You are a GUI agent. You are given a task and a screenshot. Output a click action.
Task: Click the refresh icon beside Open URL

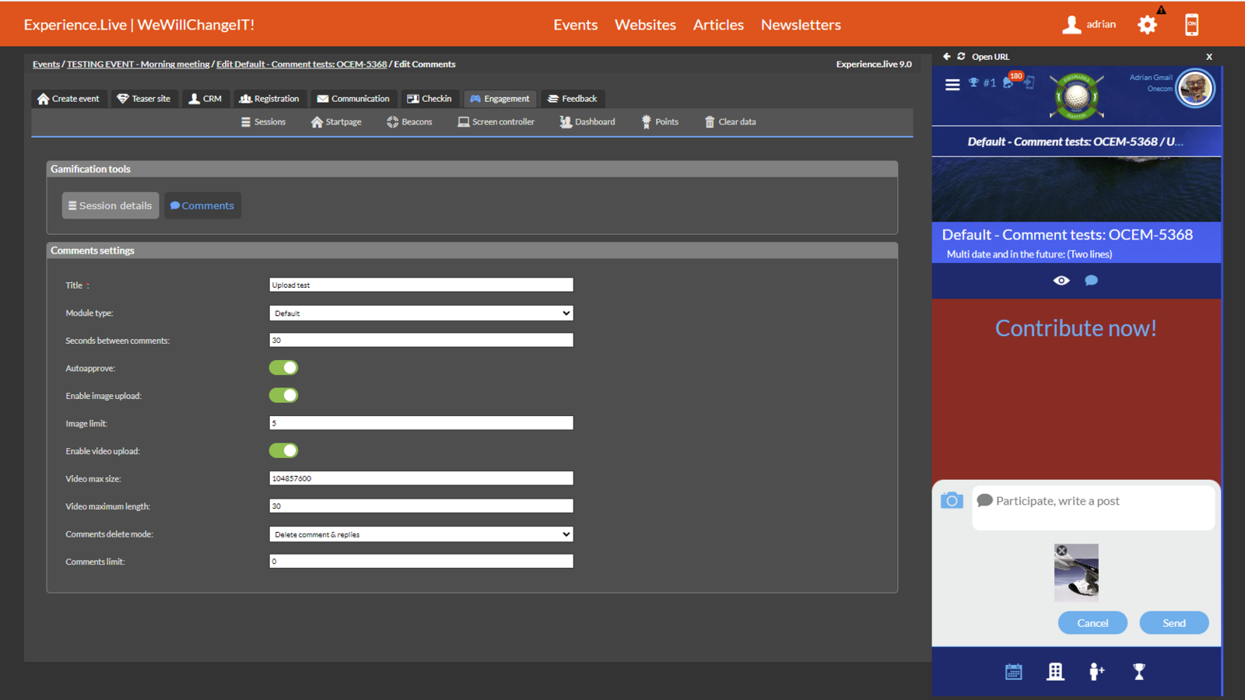(961, 57)
